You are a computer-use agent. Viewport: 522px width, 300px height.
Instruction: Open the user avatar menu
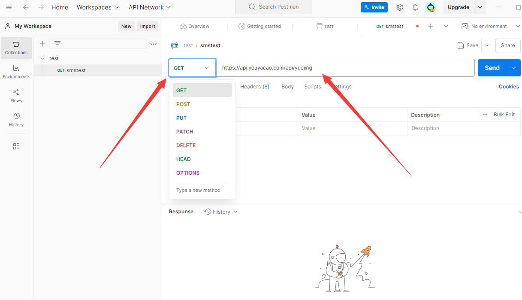(431, 7)
